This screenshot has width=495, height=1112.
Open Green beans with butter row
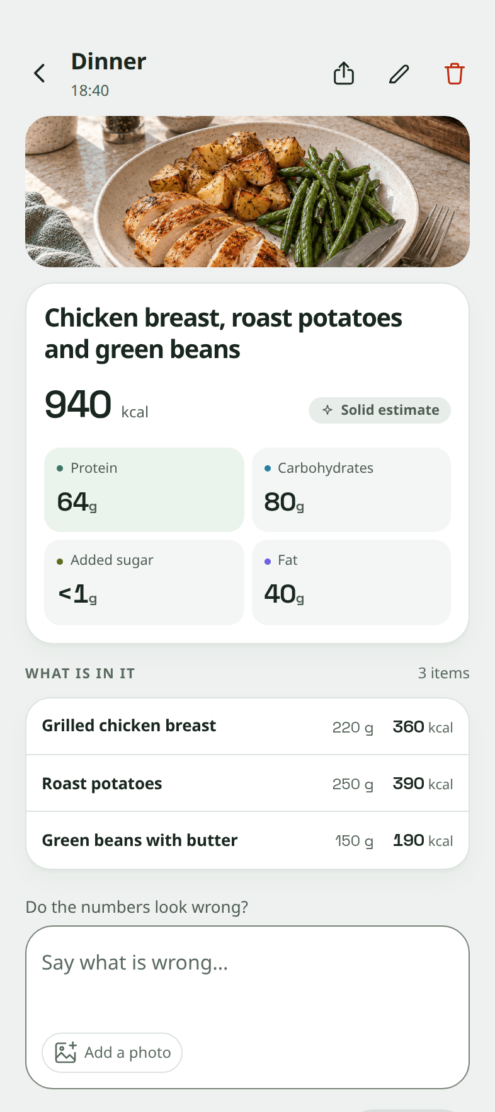(247, 840)
